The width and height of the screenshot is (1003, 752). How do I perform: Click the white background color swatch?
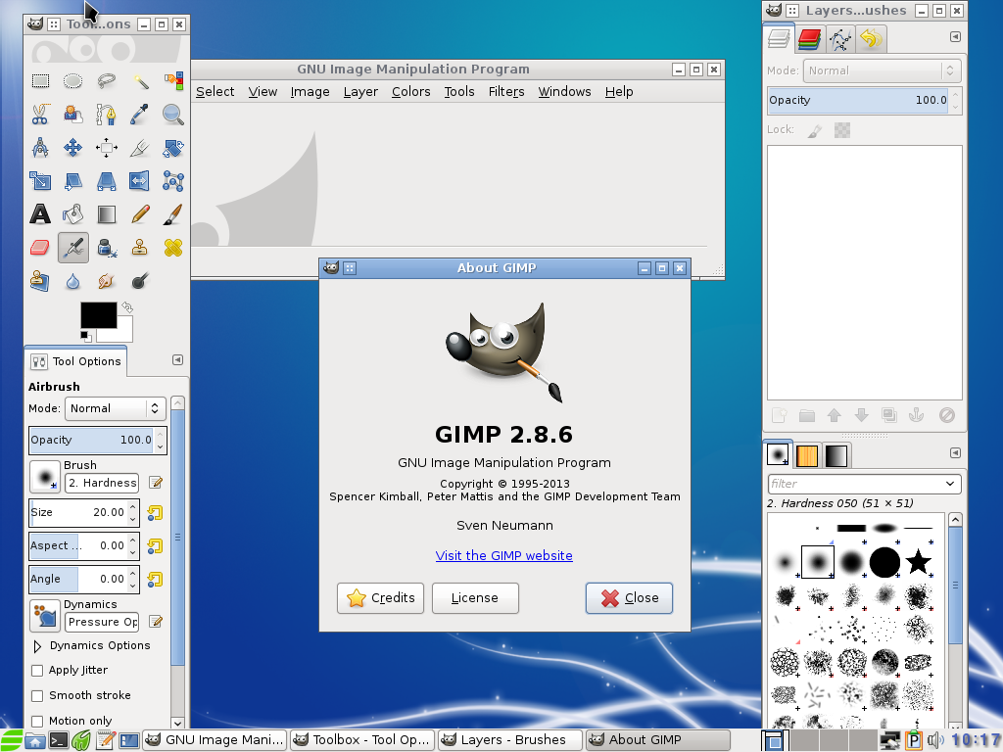(x=122, y=333)
